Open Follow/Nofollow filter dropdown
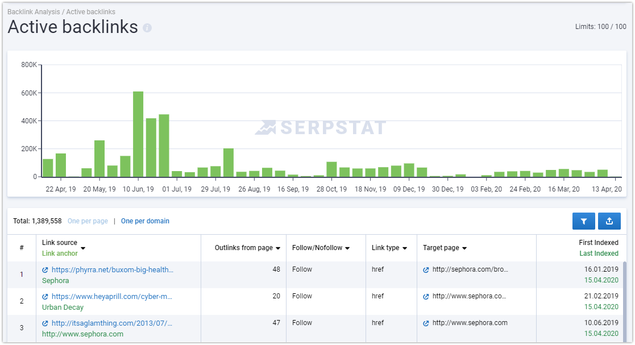This screenshot has height=345, width=635. coord(347,248)
